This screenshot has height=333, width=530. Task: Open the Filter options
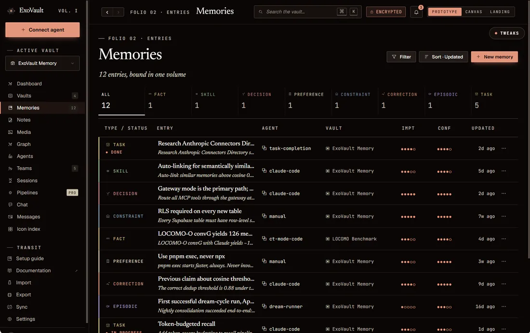click(x=401, y=57)
